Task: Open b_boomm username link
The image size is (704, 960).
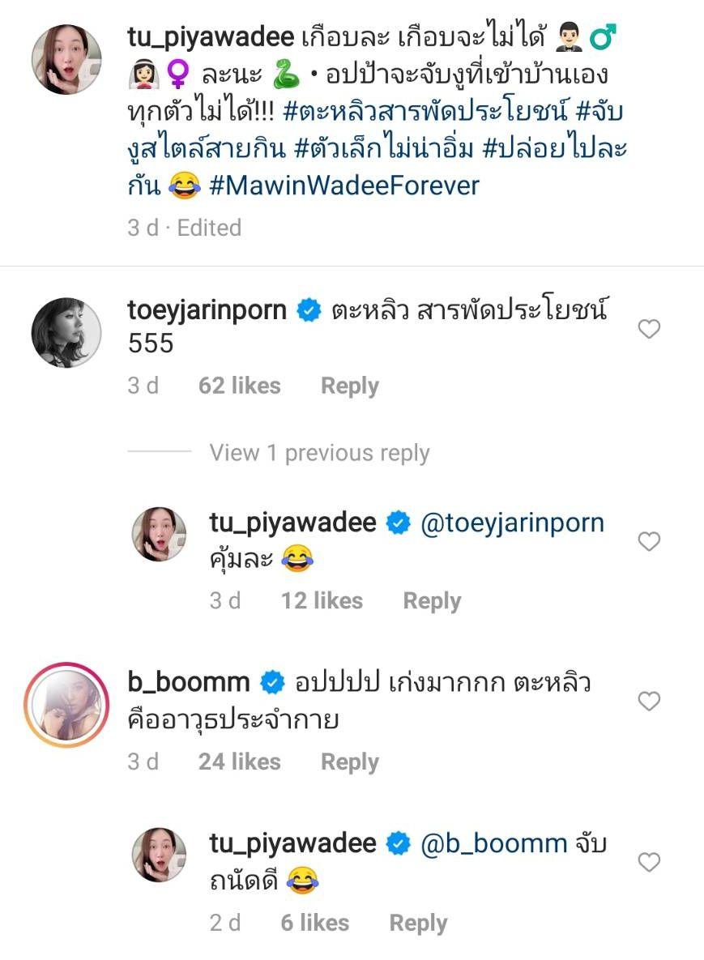Action: tap(189, 682)
